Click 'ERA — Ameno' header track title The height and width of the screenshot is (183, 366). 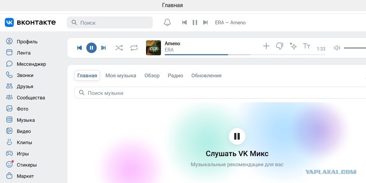pos(230,23)
